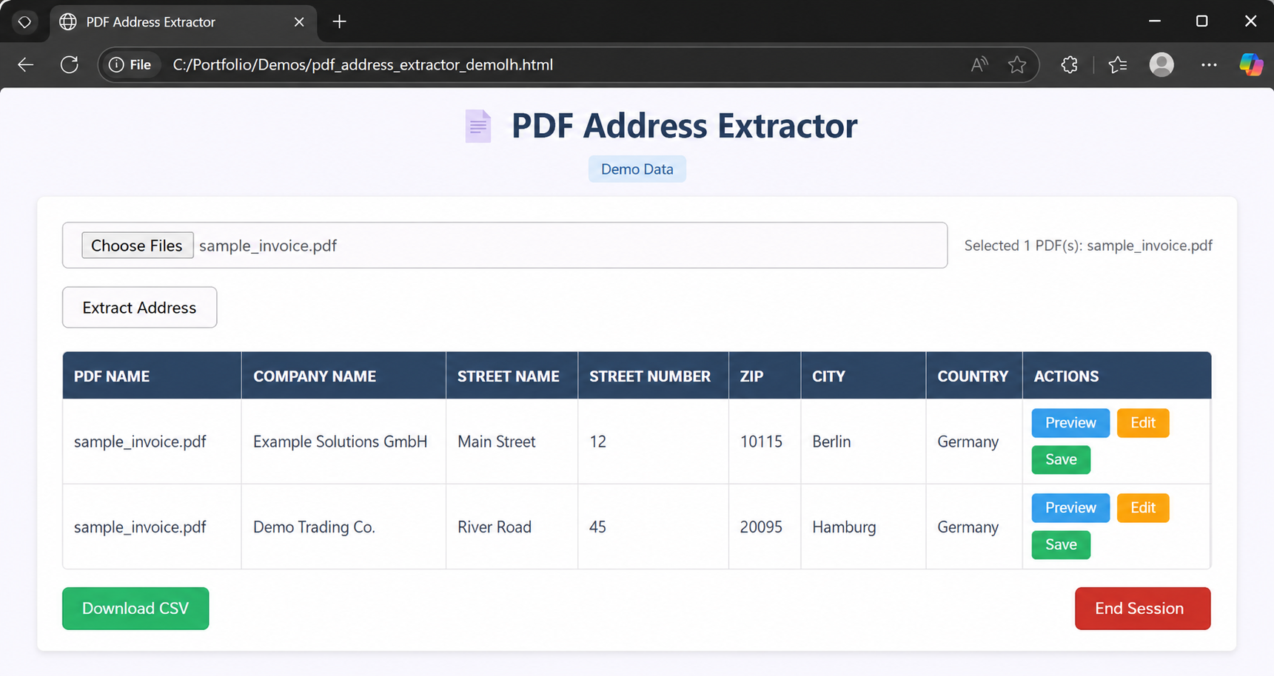Select the ZIP 10115 cell
The image size is (1274, 676).
pos(765,442)
